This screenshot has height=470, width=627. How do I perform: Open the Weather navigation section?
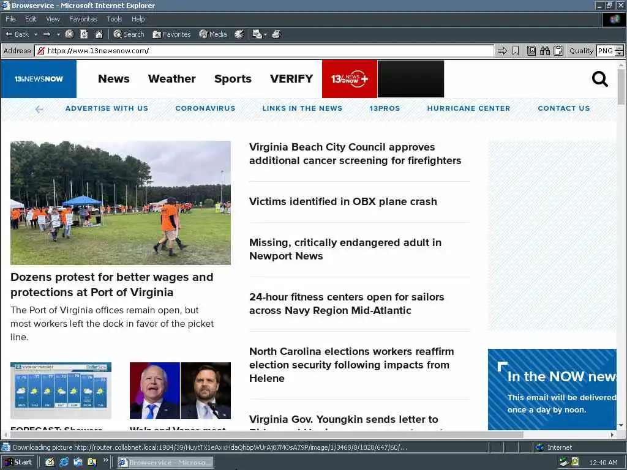[x=171, y=79]
